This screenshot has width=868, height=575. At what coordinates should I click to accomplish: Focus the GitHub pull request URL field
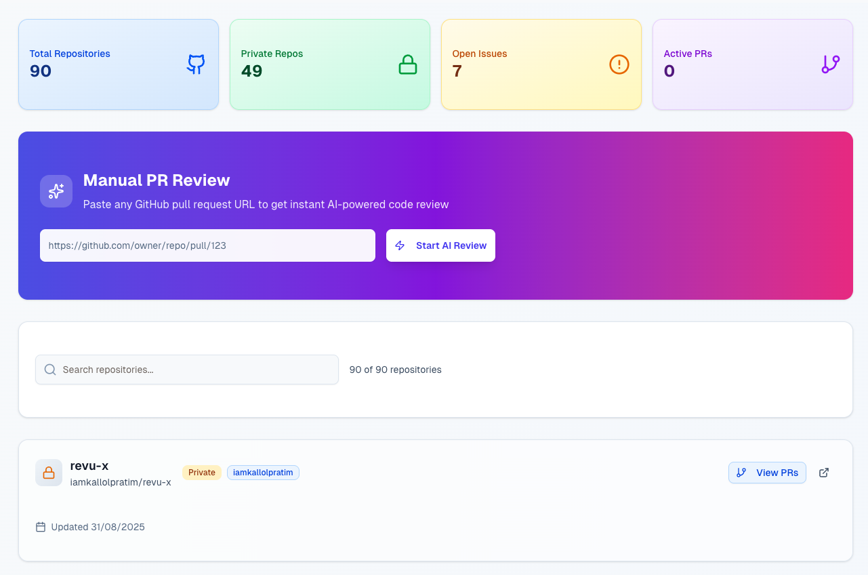point(207,245)
